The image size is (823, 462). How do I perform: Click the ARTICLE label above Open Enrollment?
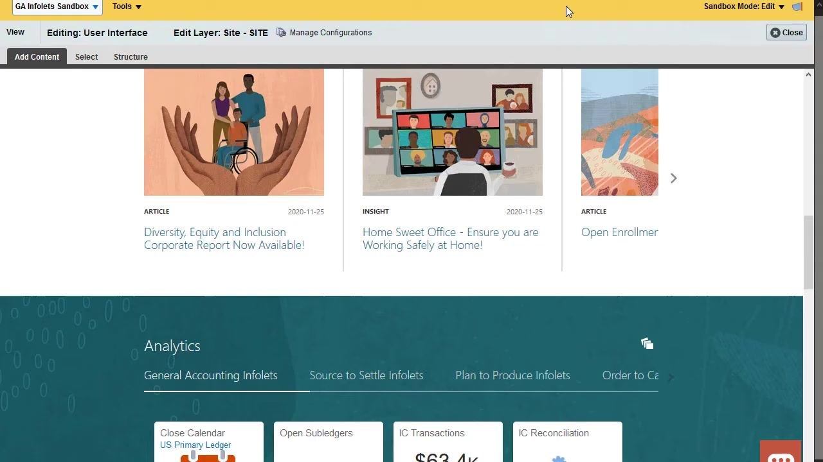point(593,211)
